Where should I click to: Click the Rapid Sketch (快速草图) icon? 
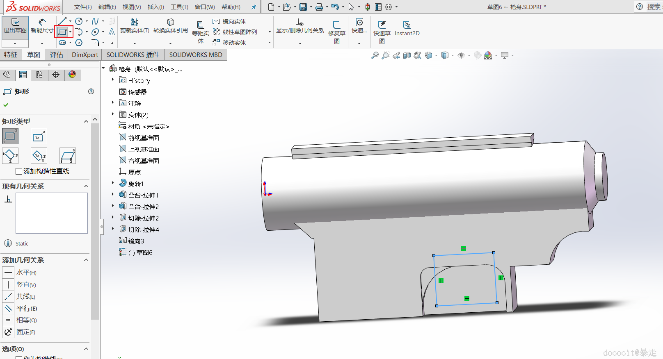click(382, 25)
